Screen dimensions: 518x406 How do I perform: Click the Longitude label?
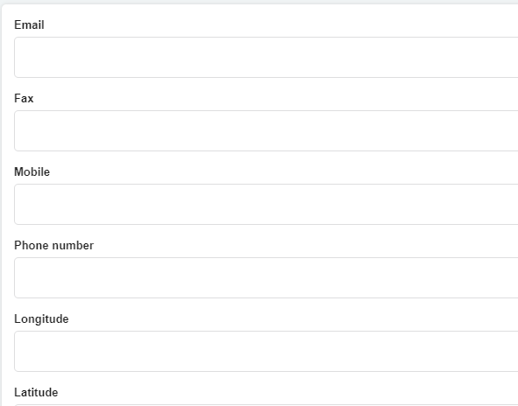tap(41, 319)
